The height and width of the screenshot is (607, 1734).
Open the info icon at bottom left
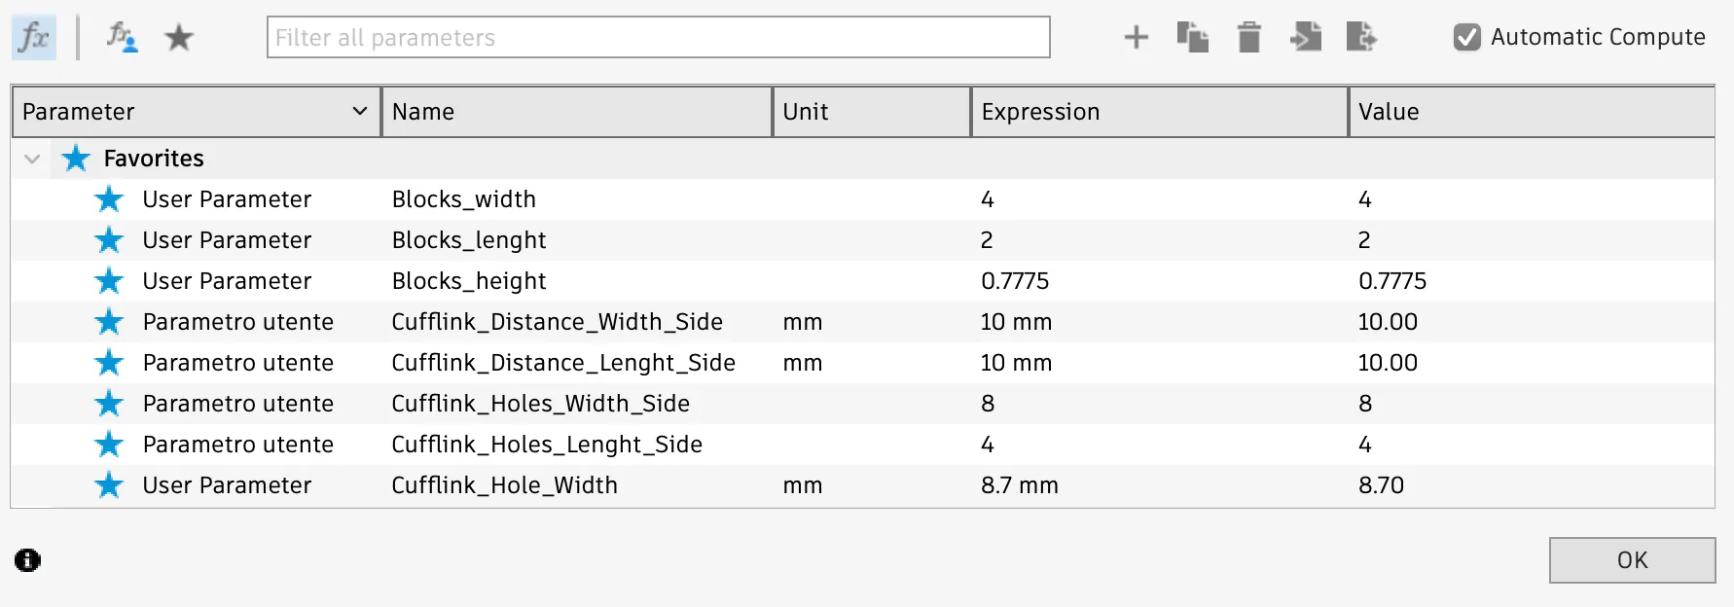[x=27, y=560]
